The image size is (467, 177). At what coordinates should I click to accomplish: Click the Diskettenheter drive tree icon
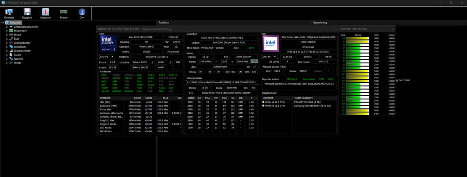(11, 51)
